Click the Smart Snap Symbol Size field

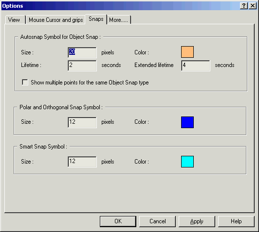coord(82,162)
